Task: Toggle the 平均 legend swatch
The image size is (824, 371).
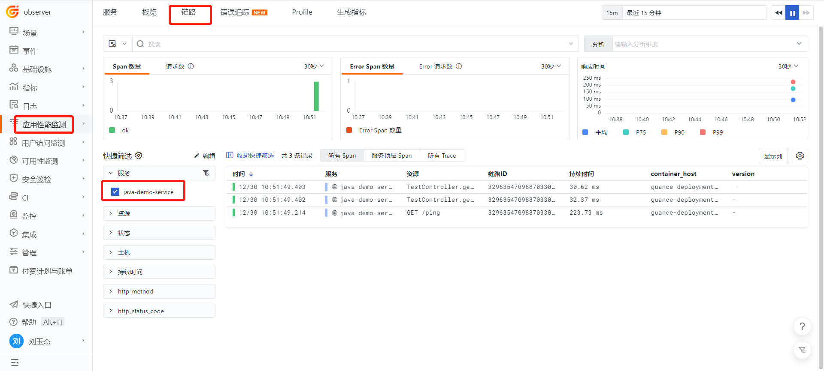Action: click(x=585, y=132)
